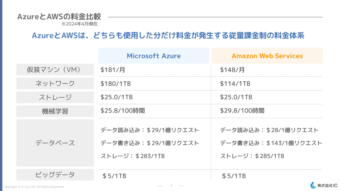Click the 株式会社IC company logo icon
340x191 pixels.
click(313, 185)
